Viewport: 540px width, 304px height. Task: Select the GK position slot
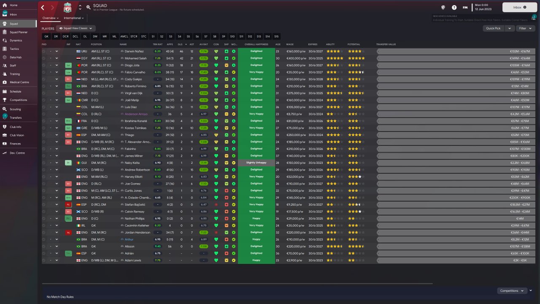click(x=46, y=36)
